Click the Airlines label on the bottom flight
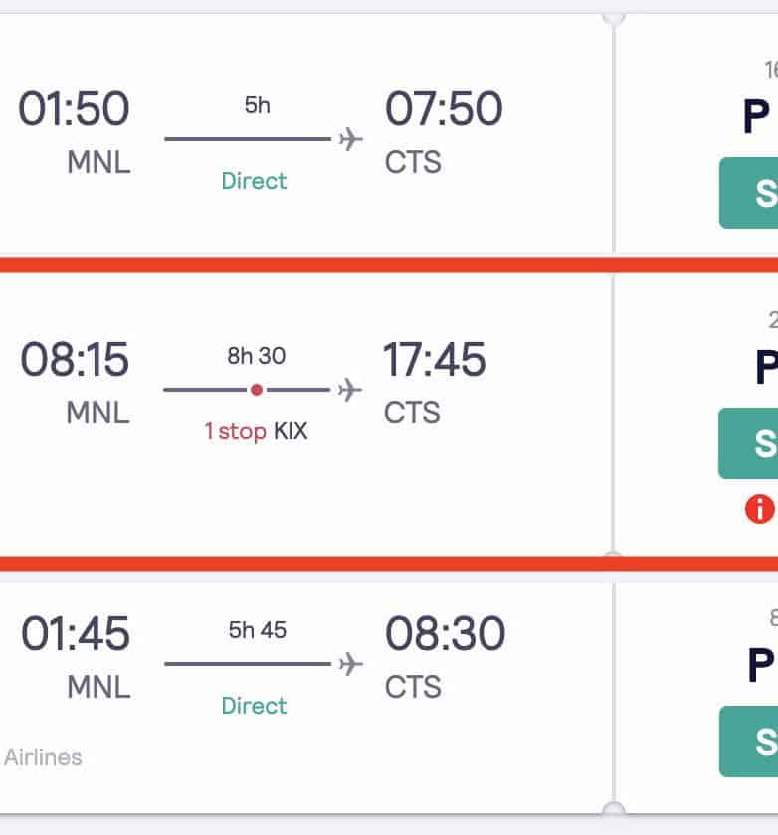This screenshot has height=835, width=778. coord(43,757)
